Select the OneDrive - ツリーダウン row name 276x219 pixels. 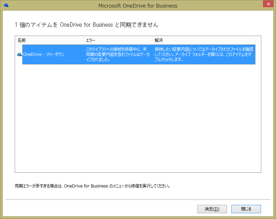tap(44, 54)
